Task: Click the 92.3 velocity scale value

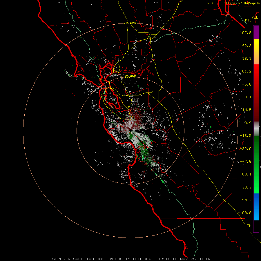Action: [247, 46]
